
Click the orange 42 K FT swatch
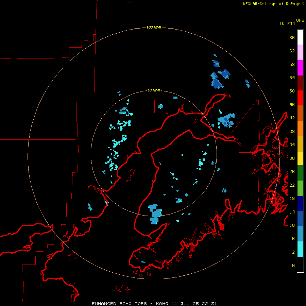click(300, 129)
